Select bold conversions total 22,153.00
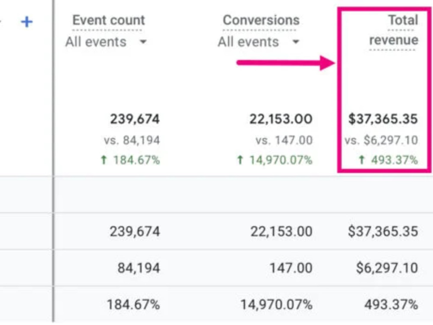 281,119
